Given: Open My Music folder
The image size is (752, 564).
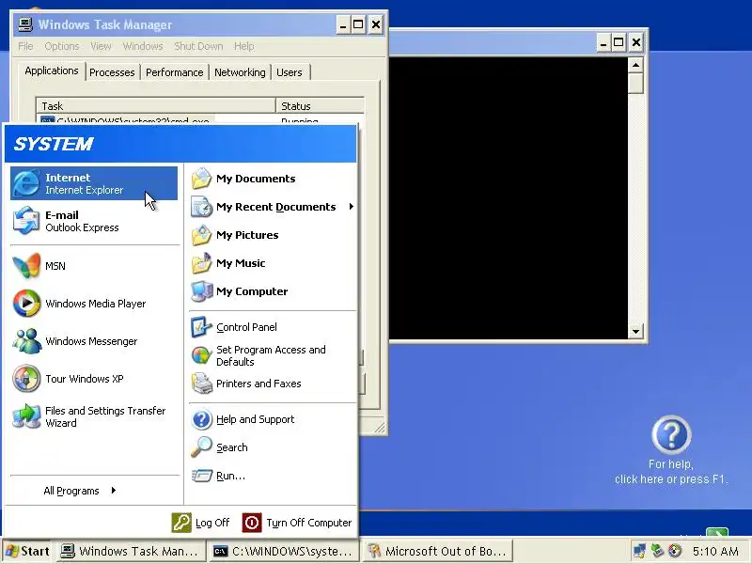Looking at the screenshot, I should 273,263.
